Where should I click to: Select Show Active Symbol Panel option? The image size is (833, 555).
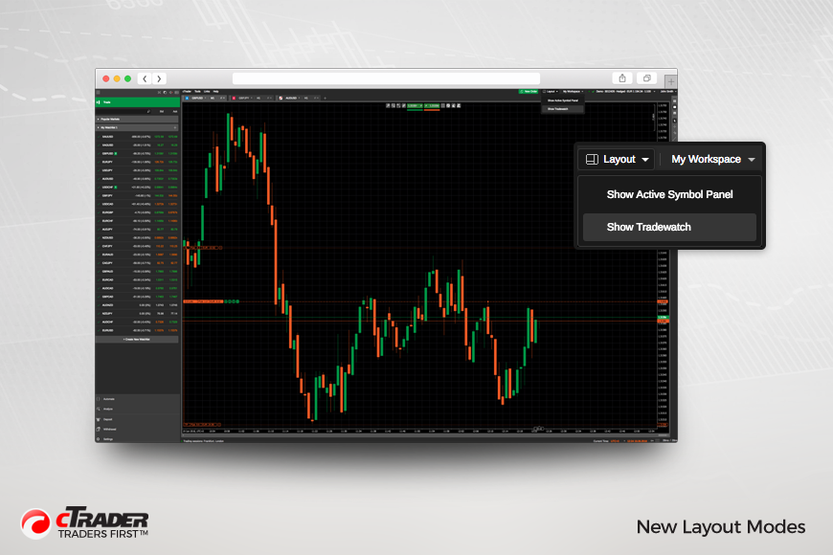coord(669,194)
